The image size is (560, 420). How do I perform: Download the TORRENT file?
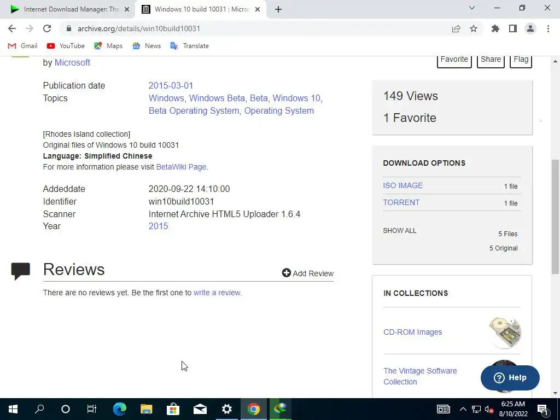click(401, 202)
